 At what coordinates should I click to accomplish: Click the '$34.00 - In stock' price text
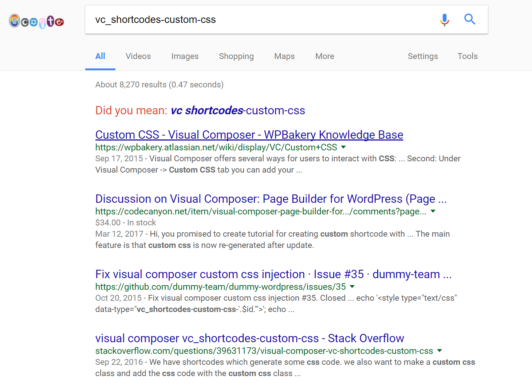pos(126,223)
